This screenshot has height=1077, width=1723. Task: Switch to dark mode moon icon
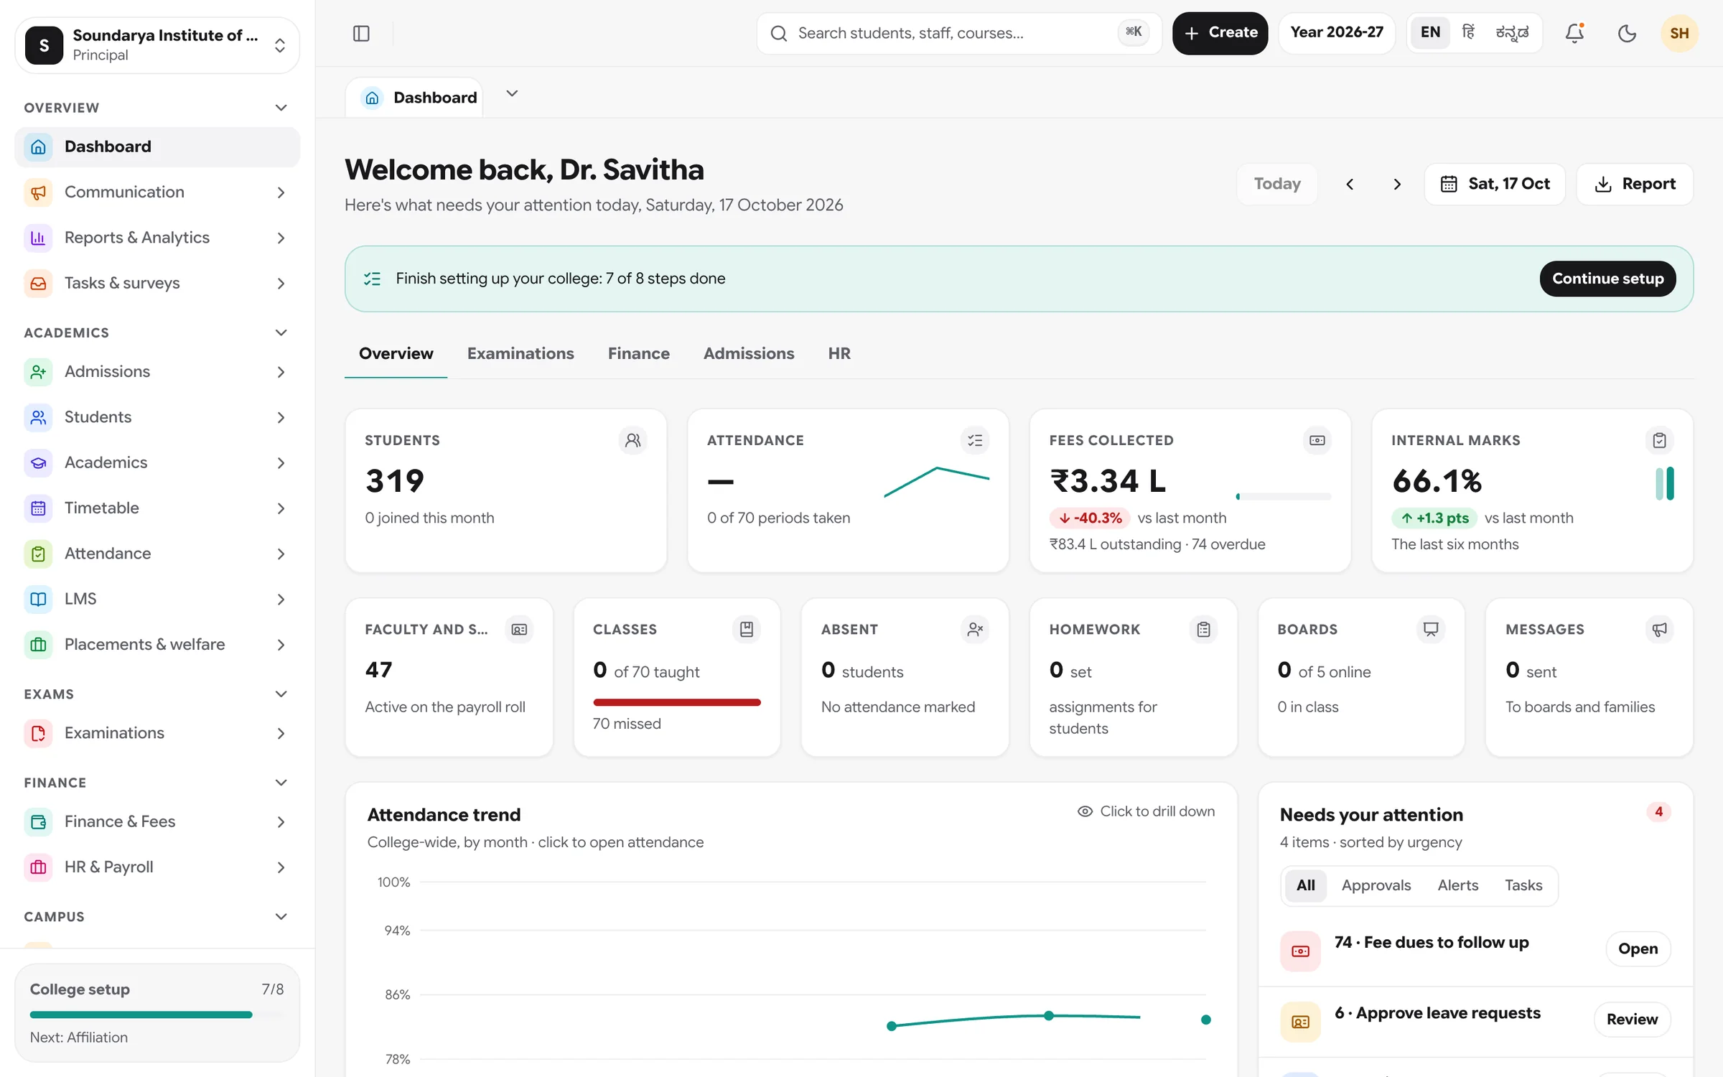[1627, 33]
